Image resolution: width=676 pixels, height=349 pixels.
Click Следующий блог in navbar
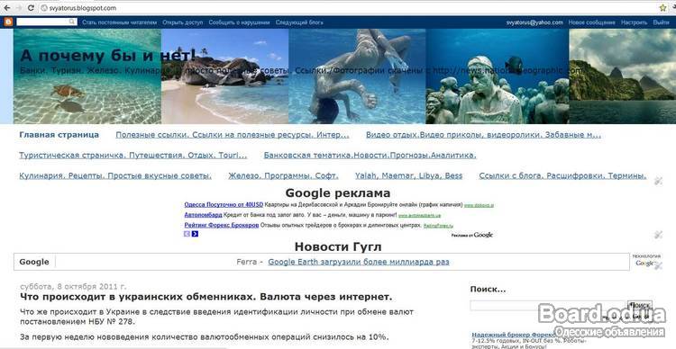coord(299,22)
